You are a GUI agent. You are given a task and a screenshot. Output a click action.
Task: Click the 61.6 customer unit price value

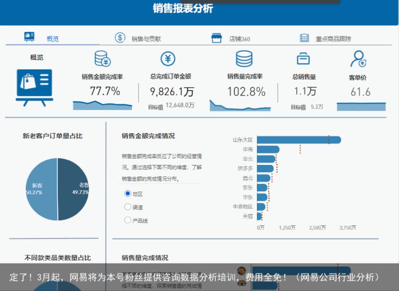pyautogui.click(x=361, y=92)
